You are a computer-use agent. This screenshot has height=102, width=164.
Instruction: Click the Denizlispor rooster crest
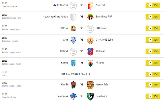coord(90,97)
